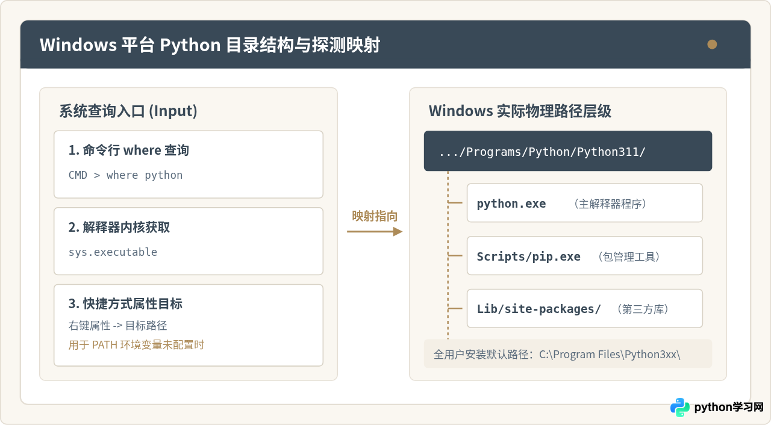Click '全用户安装默认路径' footer note
The image size is (771, 425).
(x=568, y=354)
